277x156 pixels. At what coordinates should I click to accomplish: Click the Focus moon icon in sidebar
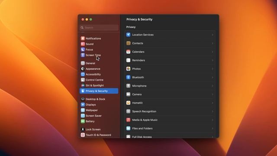pyautogui.click(x=83, y=49)
